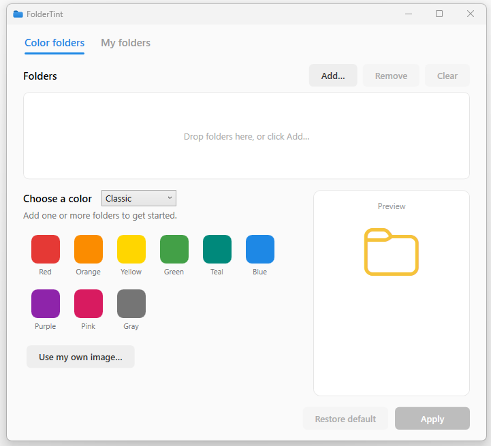The height and width of the screenshot is (446, 491).
Task: Click the folder drop area
Action: click(247, 136)
